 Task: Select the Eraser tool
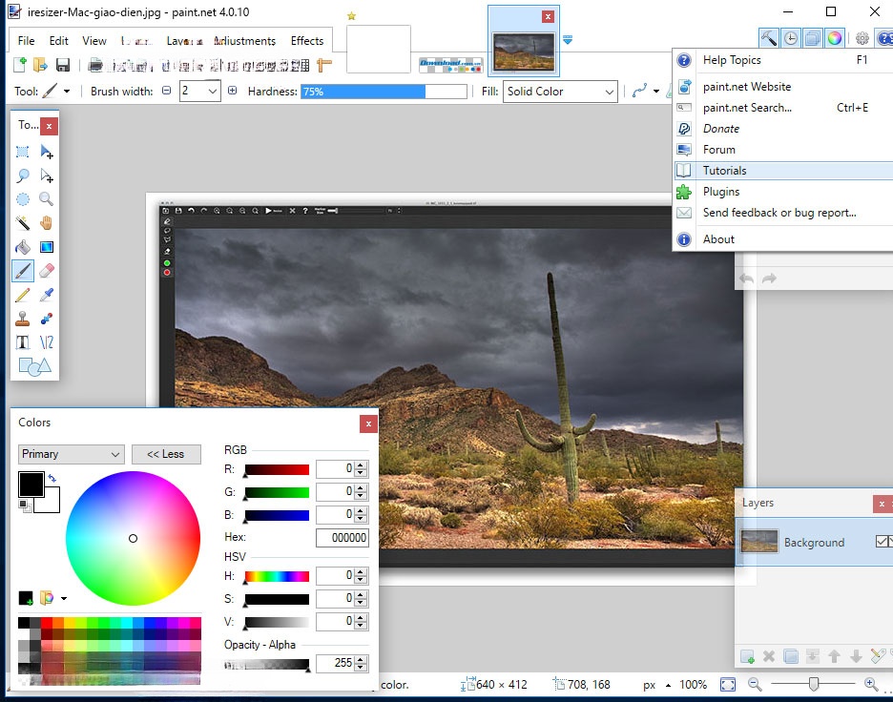coord(47,271)
